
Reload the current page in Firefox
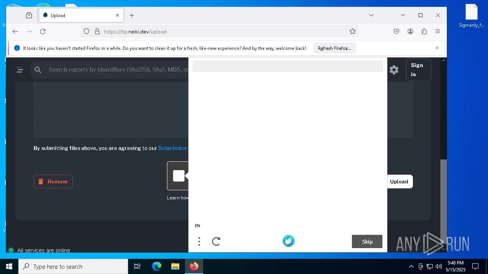[x=43, y=32]
